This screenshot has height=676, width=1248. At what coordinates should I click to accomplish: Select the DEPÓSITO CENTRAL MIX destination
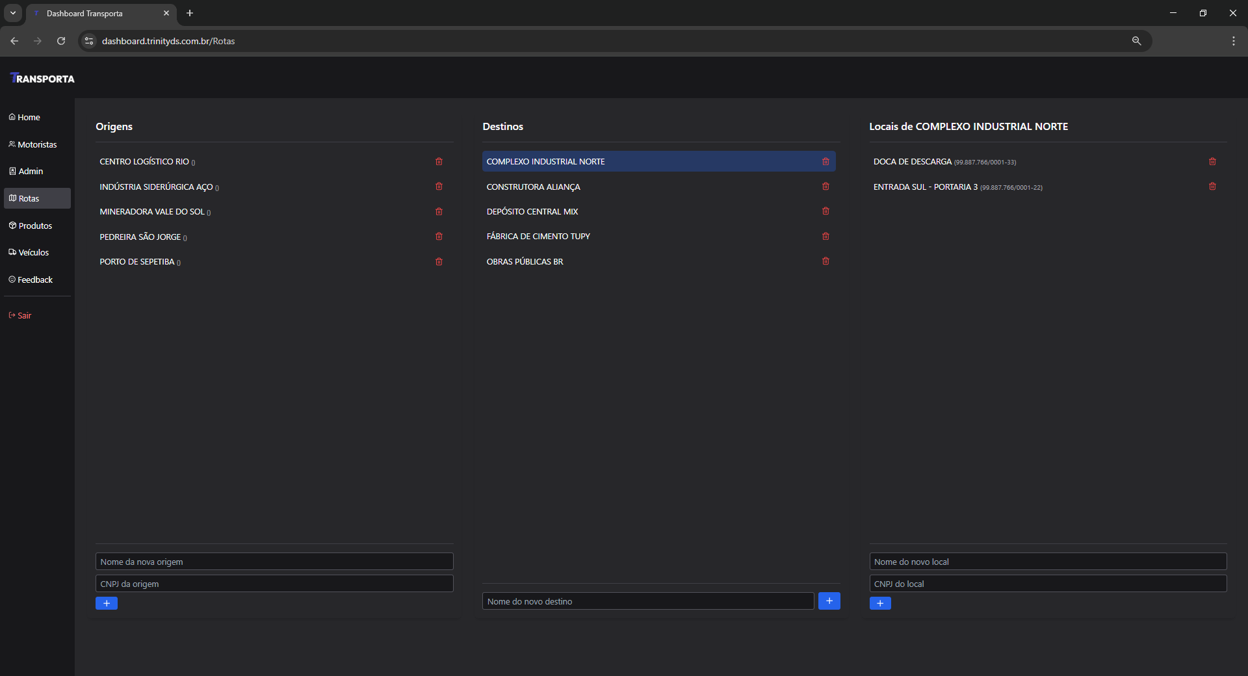[532, 211]
